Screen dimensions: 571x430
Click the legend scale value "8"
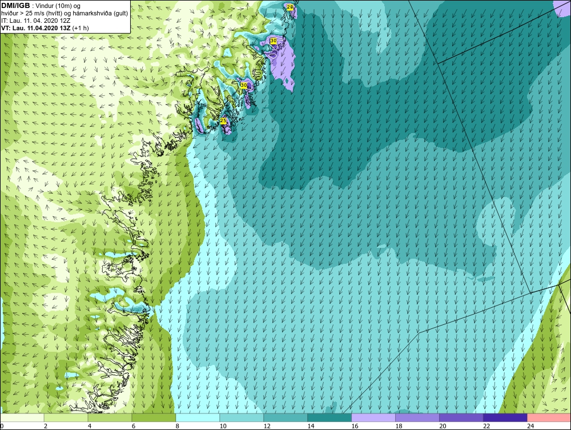[178, 426]
